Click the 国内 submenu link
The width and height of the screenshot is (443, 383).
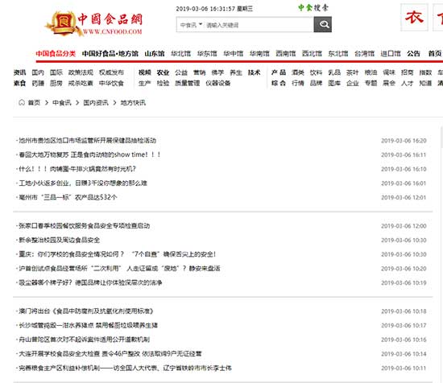[38, 72]
